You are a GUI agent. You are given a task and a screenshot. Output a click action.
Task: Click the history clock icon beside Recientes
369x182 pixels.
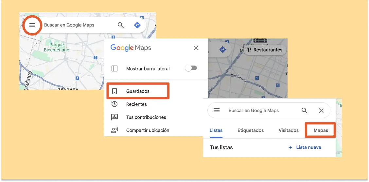tap(114, 104)
